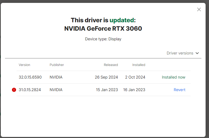Click installed date 16 Jan 2023

click(x=134, y=90)
